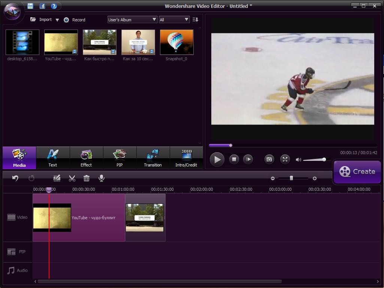This screenshot has width=384, height=288.
Task: Click the Save project icon
Action: (x=30, y=6)
